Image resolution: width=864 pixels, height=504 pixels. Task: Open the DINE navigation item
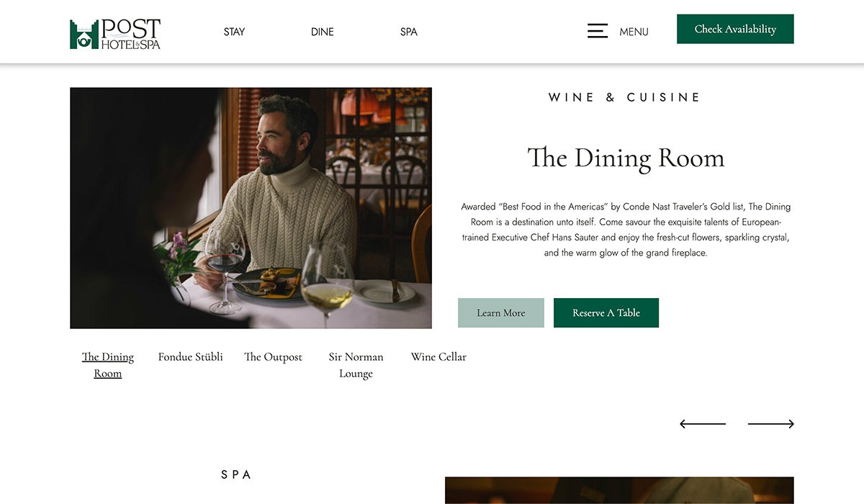(x=322, y=32)
